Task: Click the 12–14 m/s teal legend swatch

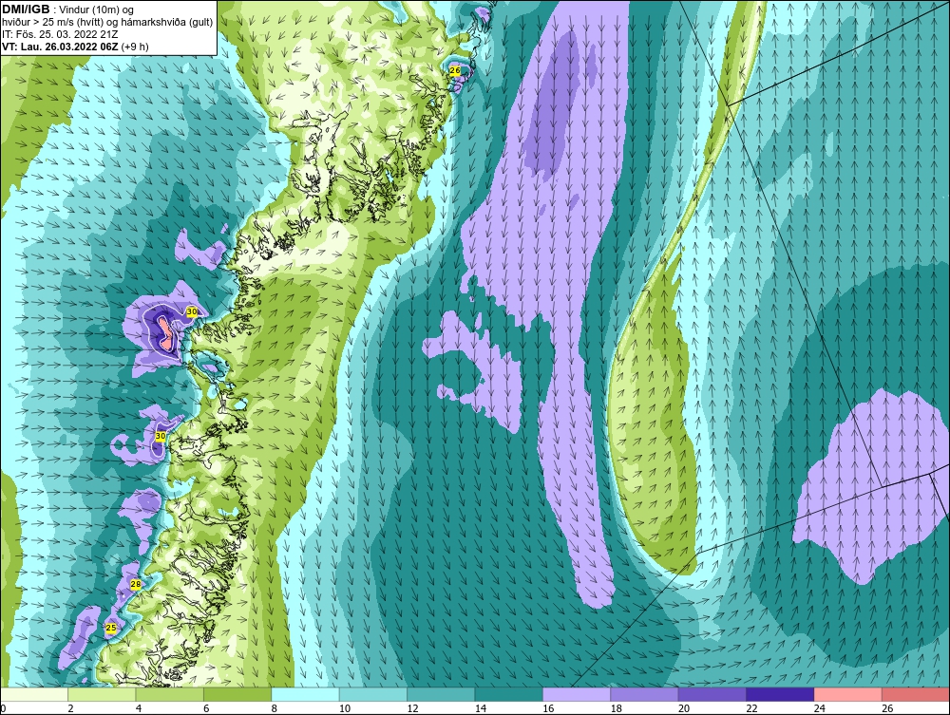Action: (x=441, y=694)
